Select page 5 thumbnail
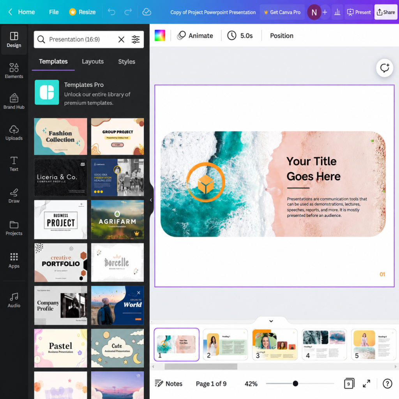 pos(374,344)
